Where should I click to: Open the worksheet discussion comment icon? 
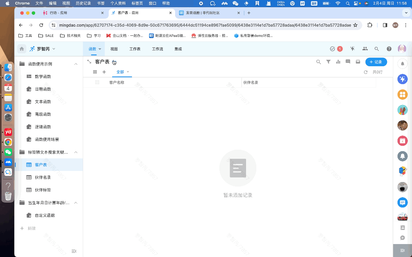tap(348, 62)
